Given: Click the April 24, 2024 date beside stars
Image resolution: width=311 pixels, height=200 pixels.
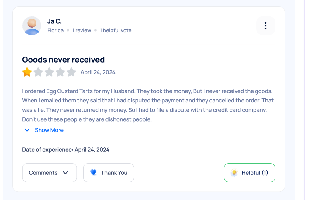Looking at the screenshot, I should tap(98, 72).
